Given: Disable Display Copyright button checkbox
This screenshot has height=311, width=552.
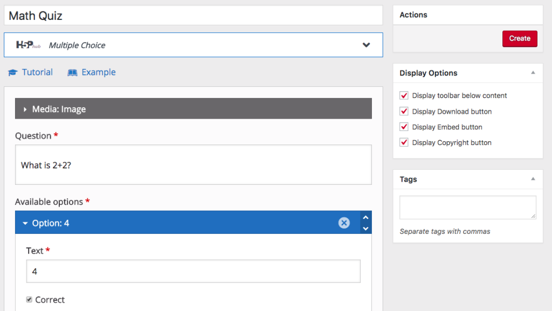Looking at the screenshot, I should [x=404, y=142].
